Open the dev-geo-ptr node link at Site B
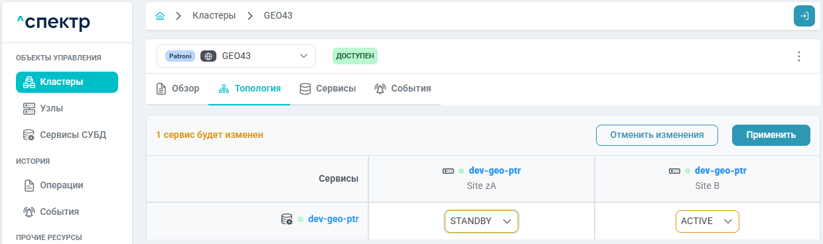Viewport: 823px width, 244px height. (x=720, y=171)
